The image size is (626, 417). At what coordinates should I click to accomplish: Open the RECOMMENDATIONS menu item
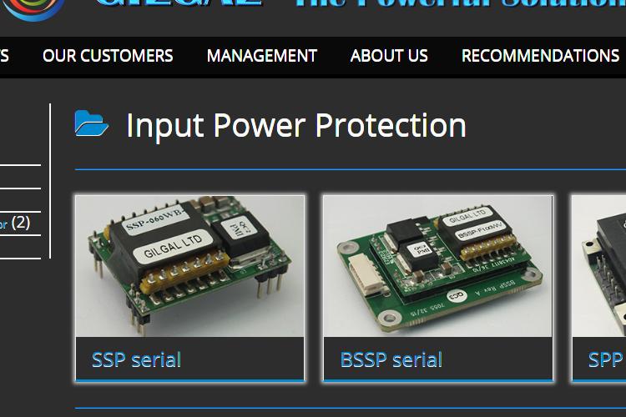[x=541, y=56]
